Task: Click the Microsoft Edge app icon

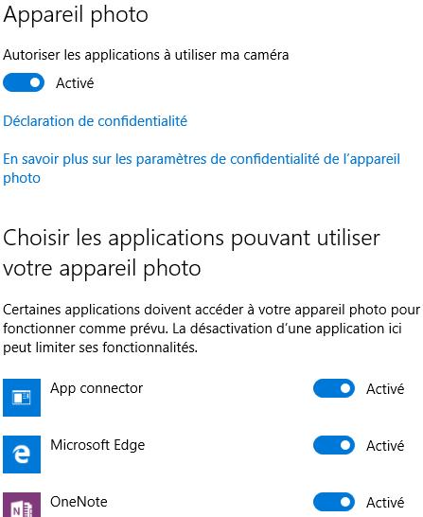Action: (x=22, y=454)
